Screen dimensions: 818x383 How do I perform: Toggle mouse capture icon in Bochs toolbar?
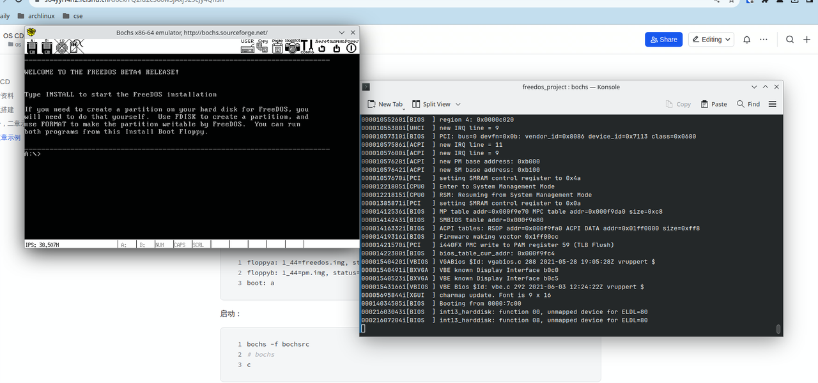point(77,47)
